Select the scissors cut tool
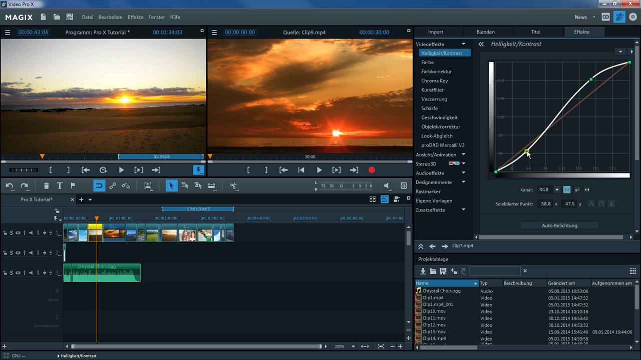Screen dimensions: 641x360 (233, 185)
